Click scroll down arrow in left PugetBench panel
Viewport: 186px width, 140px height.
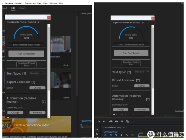point(49,116)
